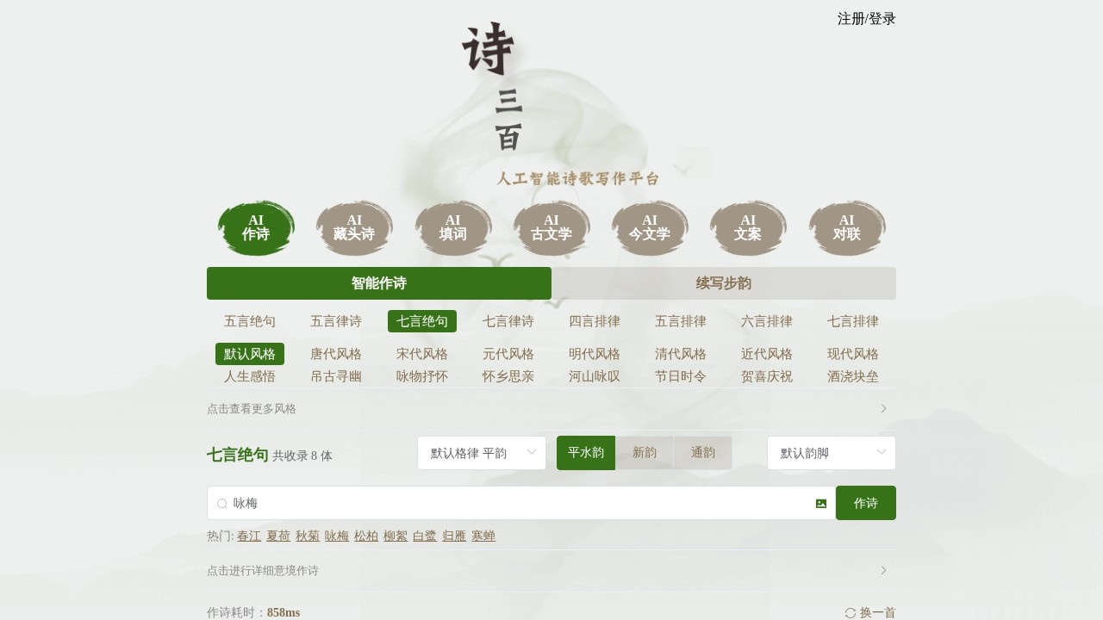Enable the 平水韵 rhyme option
Viewport: 1103px width, 620px height.
click(586, 452)
